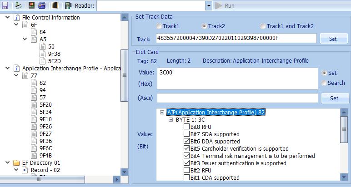Click the card reader swipe icon
The height and width of the screenshot is (187, 351).
(18, 5)
